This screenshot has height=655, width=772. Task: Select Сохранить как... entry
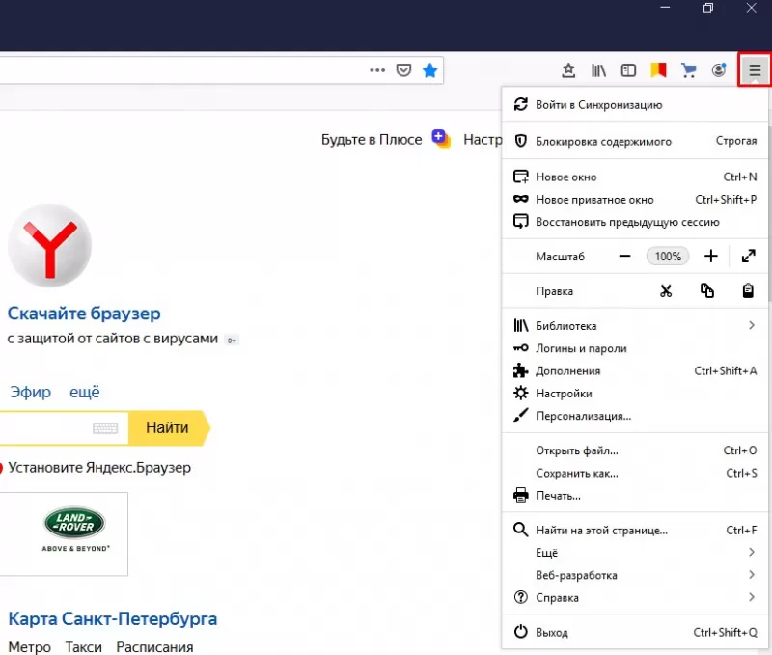point(634,474)
